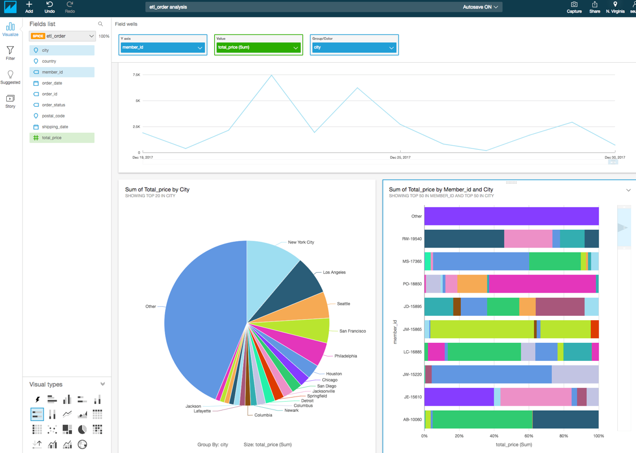Open the N. Virginia region selector
The height and width of the screenshot is (453, 636).
pyautogui.click(x=615, y=7)
